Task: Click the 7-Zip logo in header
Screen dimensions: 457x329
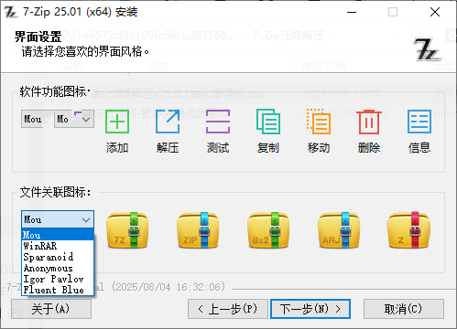Action: pos(427,49)
